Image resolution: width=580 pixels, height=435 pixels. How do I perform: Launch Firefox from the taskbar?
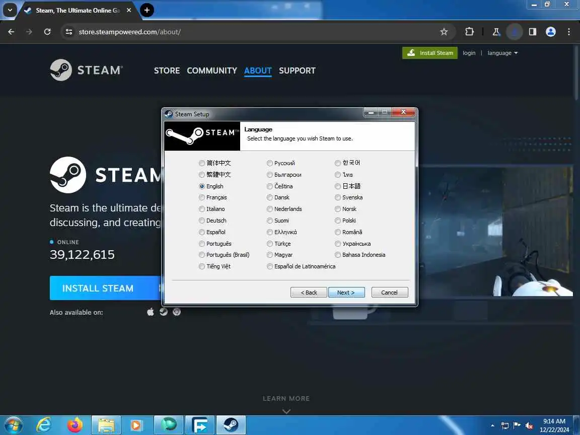tap(75, 425)
